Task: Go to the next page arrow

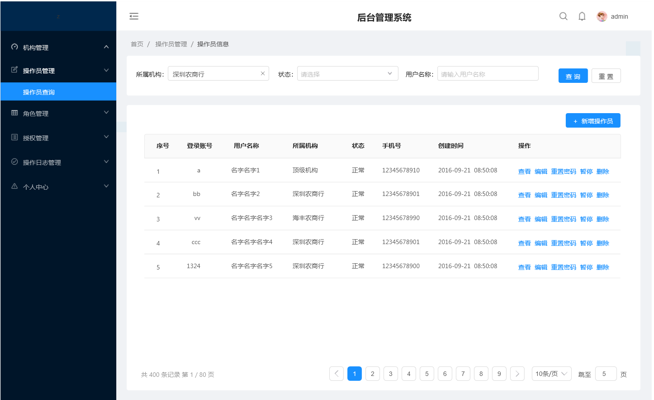Action: point(517,374)
